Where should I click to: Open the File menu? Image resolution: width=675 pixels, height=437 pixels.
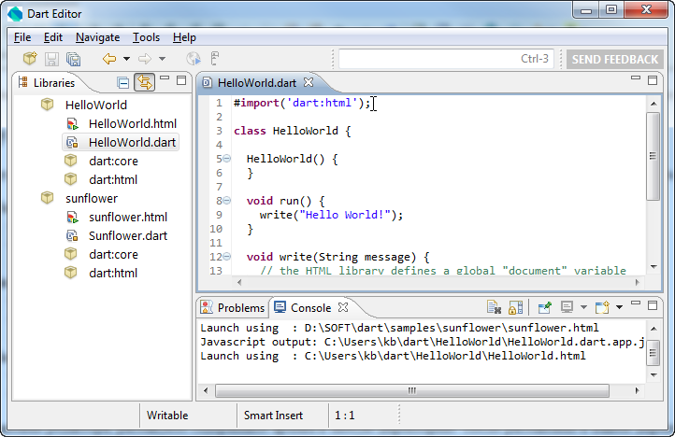click(22, 37)
